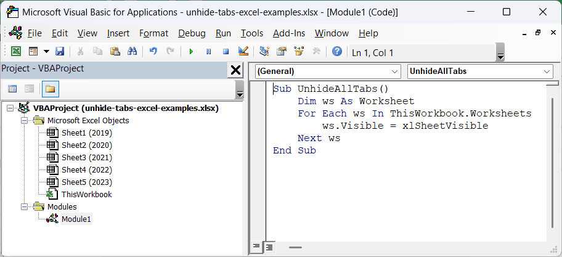The width and height of the screenshot is (562, 257).
Task: Collapse the VBAProject tree node
Action: 10,108
